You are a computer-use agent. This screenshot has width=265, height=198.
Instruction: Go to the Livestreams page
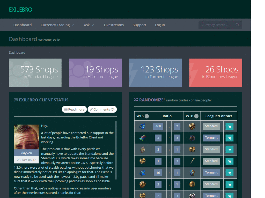[114, 25]
